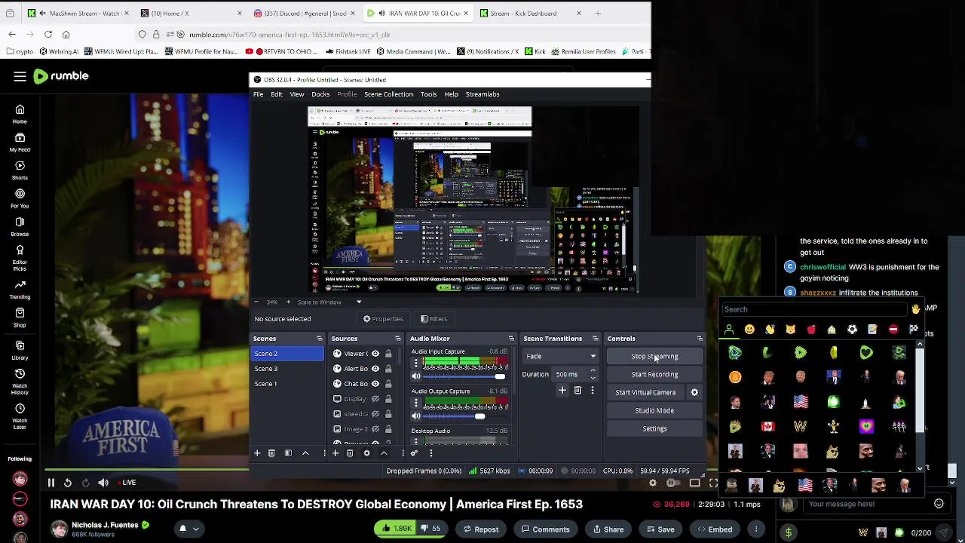
Task: Open Audio Input Capture options menu
Action: pos(415,363)
